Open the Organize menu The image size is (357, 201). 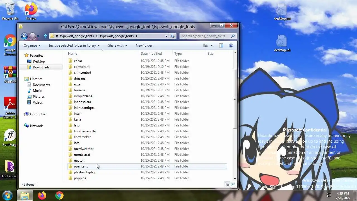(32, 46)
